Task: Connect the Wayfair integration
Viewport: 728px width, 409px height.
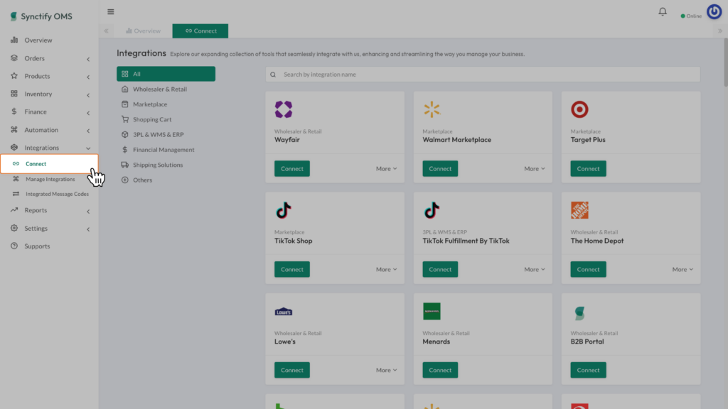Action: 292,168
